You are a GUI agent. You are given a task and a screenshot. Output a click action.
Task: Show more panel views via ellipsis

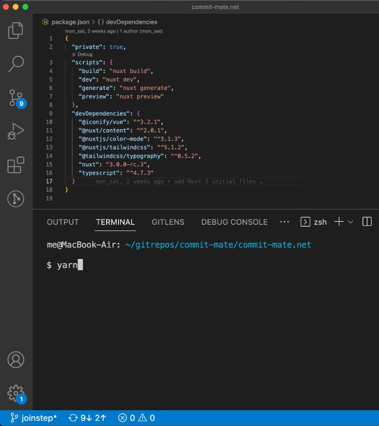[x=284, y=222]
